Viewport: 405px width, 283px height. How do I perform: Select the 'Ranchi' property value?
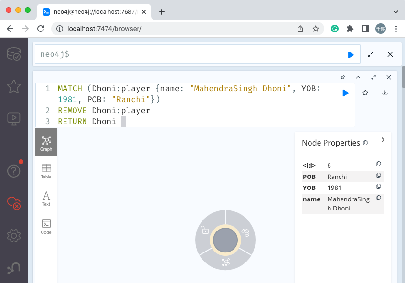tap(337, 177)
